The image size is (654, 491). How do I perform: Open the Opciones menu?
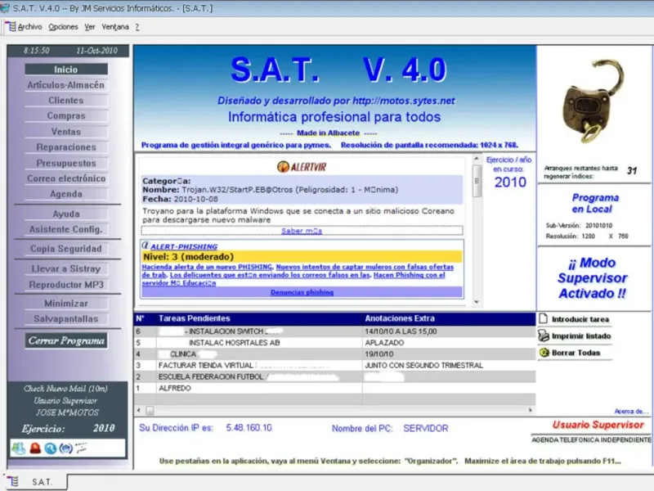[63, 27]
